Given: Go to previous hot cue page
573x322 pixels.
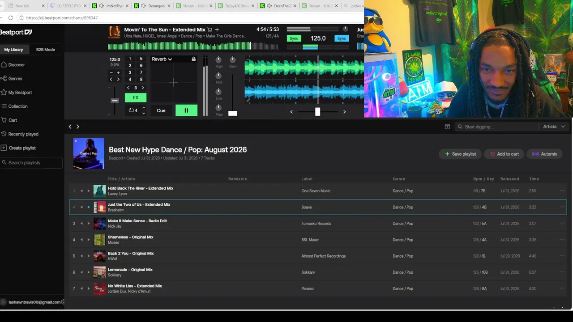Looking at the screenshot, I should coord(128,88).
